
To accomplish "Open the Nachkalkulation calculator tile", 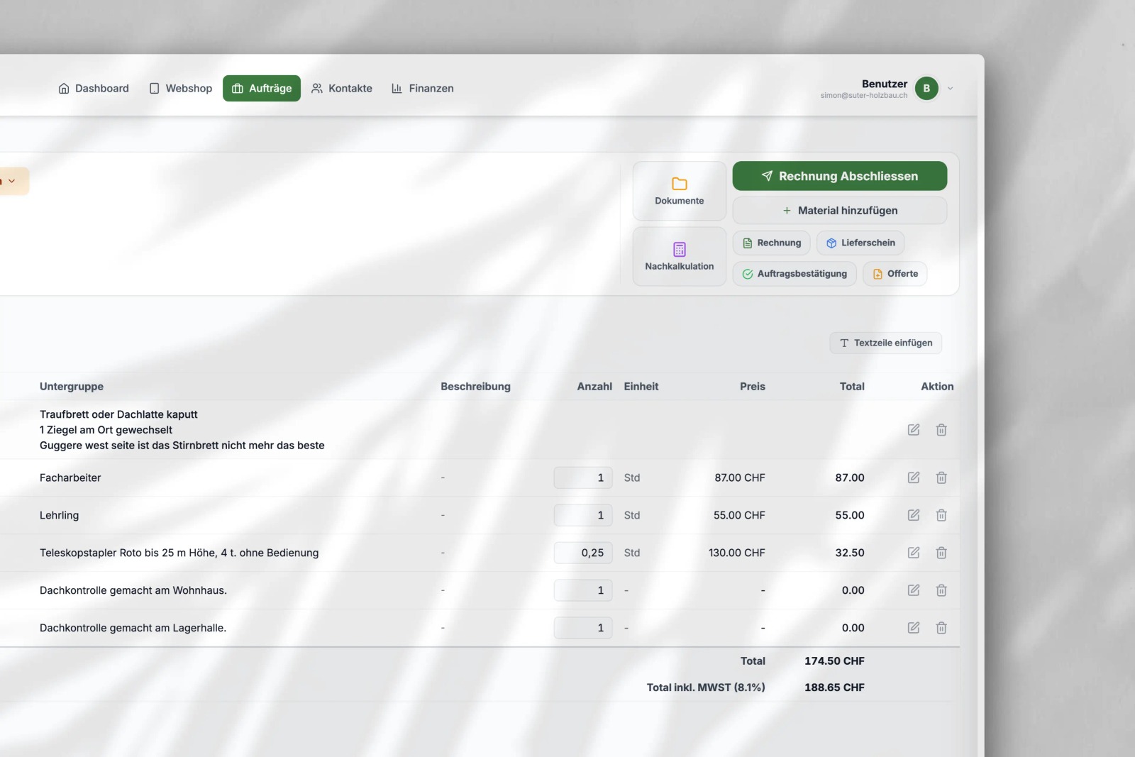I will click(680, 257).
